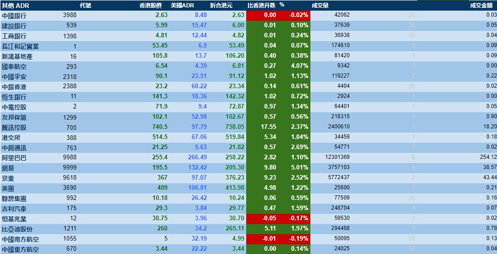Click the 香港股價 column header
Viewport: 497px width, 254px height.
[x=151, y=6]
